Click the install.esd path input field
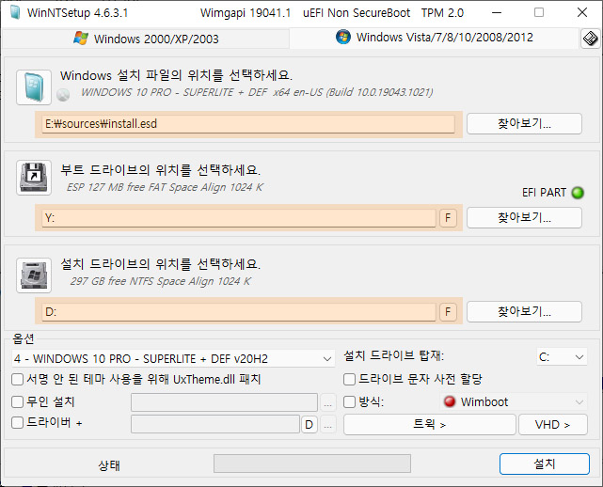The image size is (603, 487). [248, 124]
